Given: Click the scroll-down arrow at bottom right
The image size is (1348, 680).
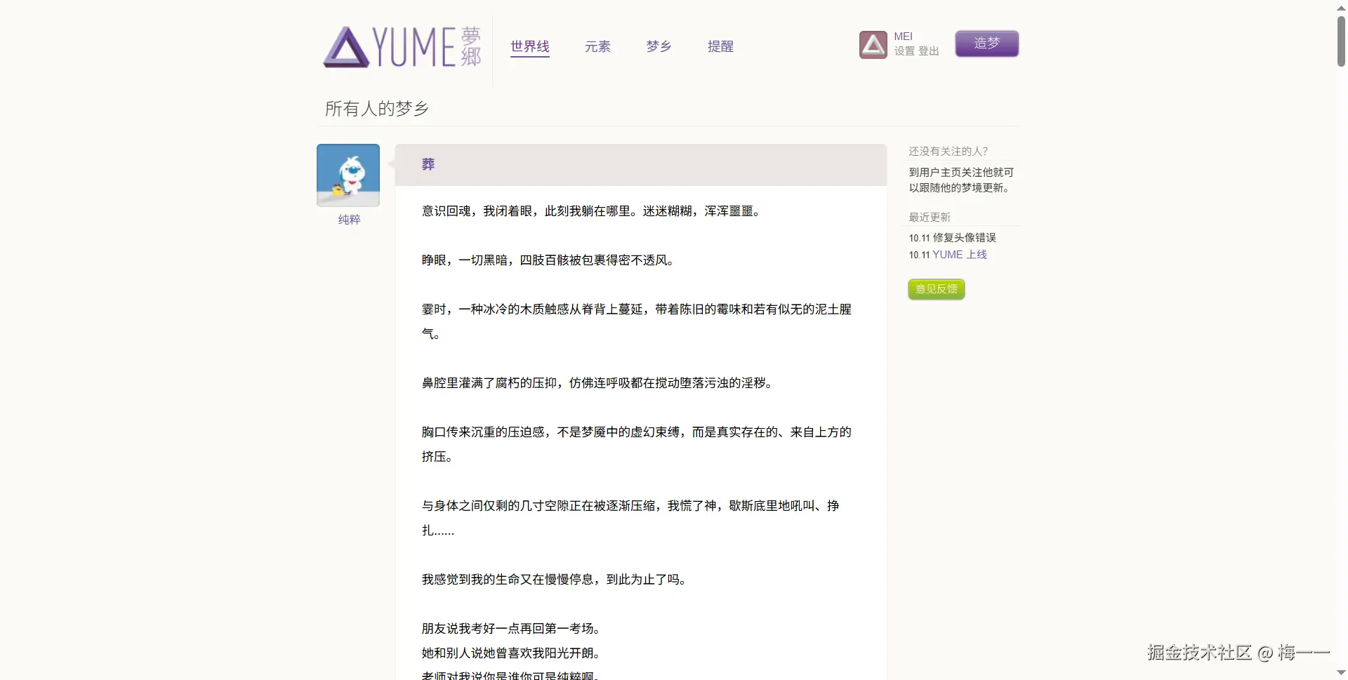Looking at the screenshot, I should click(x=1340, y=672).
